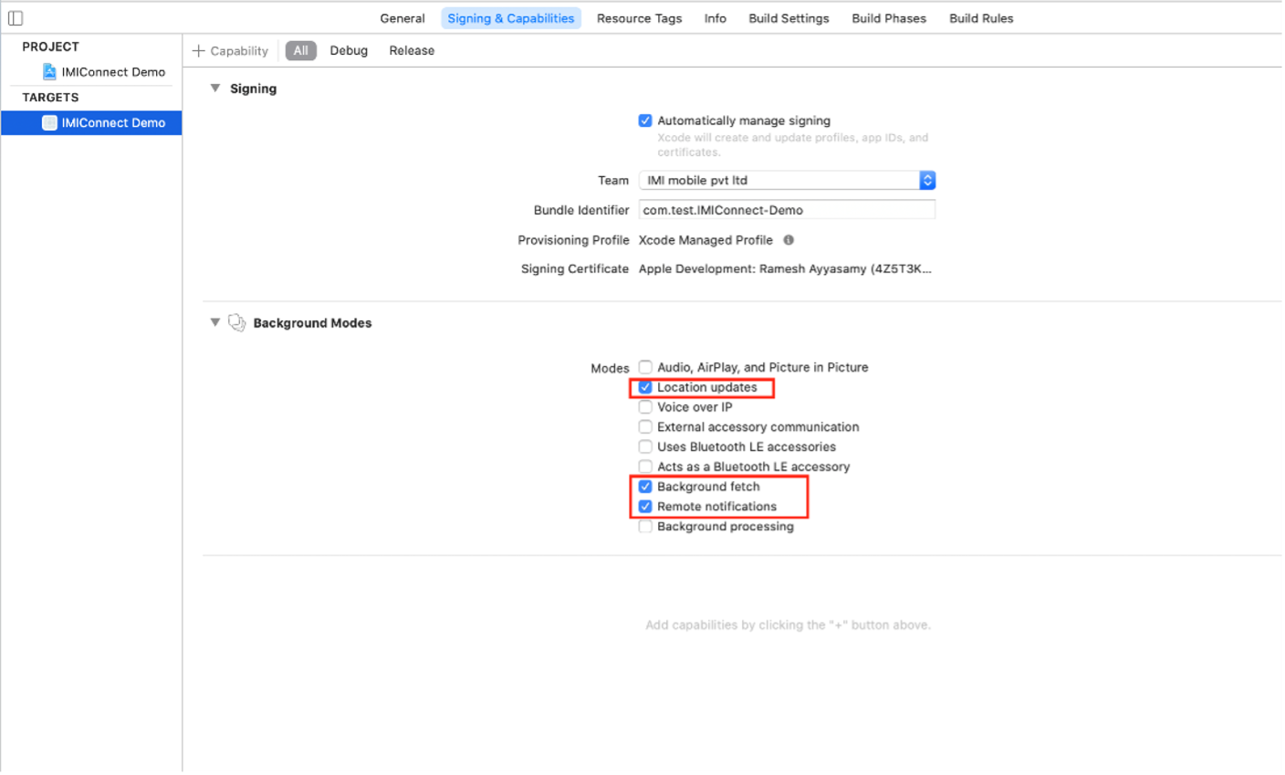Image resolution: width=1285 pixels, height=775 pixels.
Task: Click the info icon beside Xcode Managed Profile
Action: [789, 240]
